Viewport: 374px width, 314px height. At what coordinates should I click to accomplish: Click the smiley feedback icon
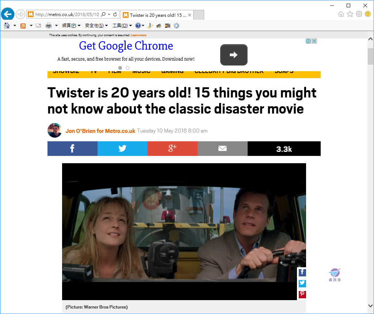click(368, 14)
